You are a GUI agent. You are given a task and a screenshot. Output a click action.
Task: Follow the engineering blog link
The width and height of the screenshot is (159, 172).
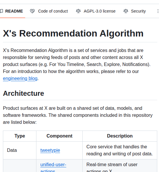(20, 79)
